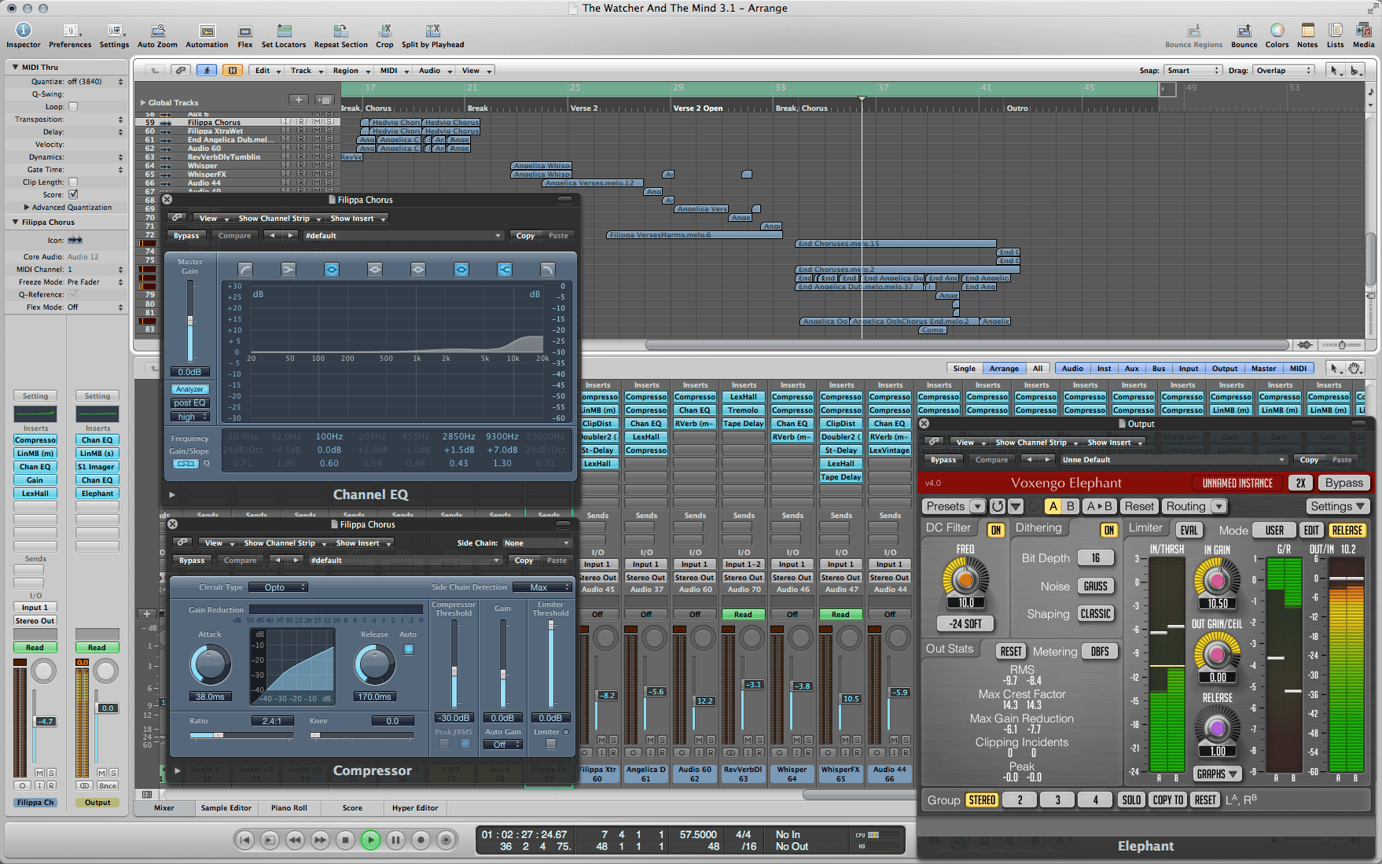Screen dimensions: 1382x864
Task: Expand the Global Tracks disclosure triangle
Action: (143, 102)
